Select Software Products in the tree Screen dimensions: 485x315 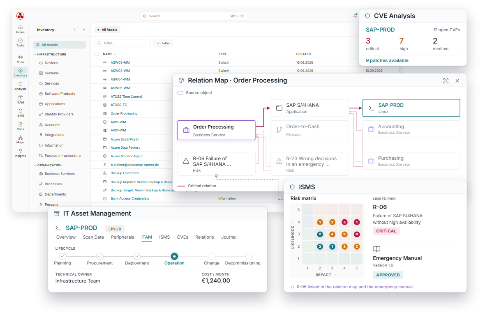60,94
